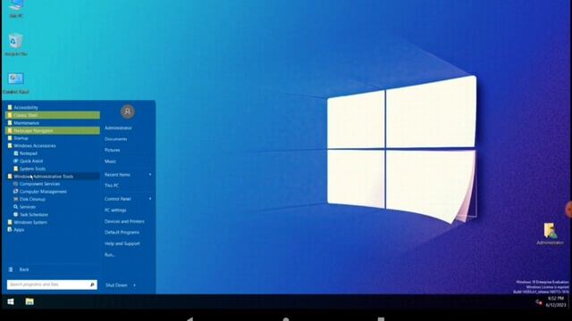572x321 pixels.
Task: Open Music from the start menu
Action: pyautogui.click(x=110, y=161)
